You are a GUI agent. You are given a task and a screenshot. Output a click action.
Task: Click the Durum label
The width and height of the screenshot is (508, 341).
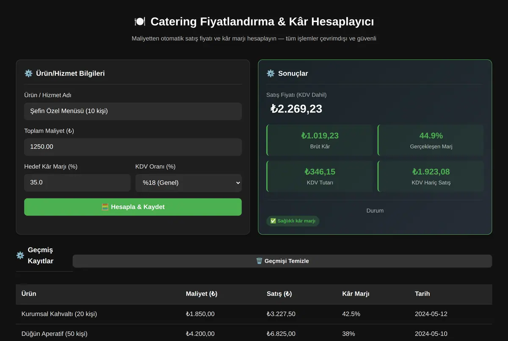[x=375, y=210]
